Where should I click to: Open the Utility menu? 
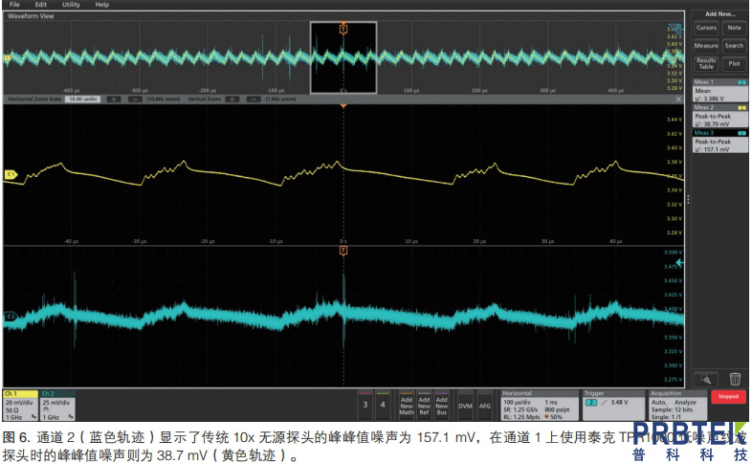[71, 5]
